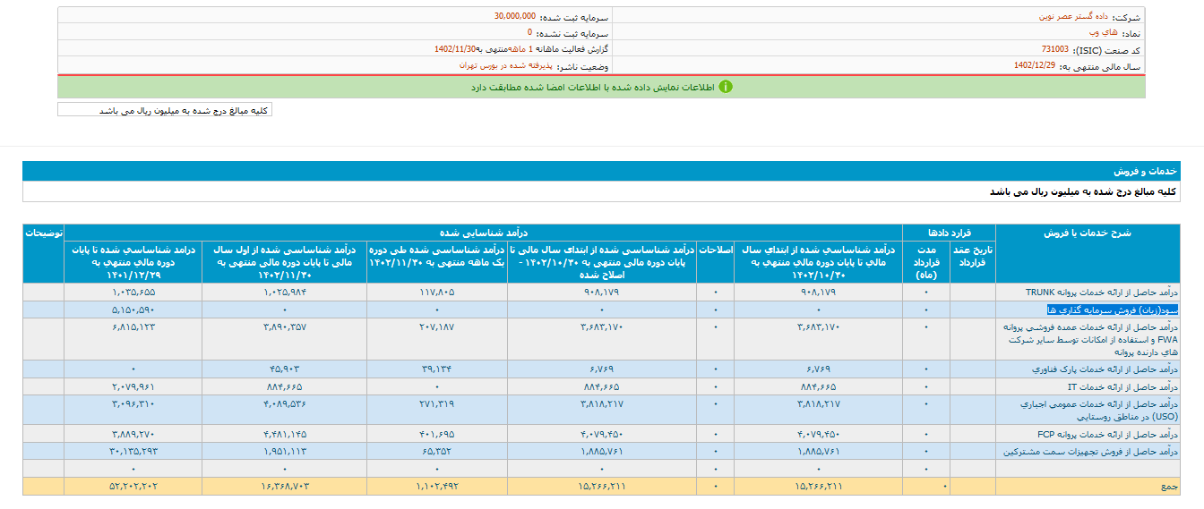Viewport: 1204px width, 509px height.
Task: Click the green info icon in the banner
Action: (726, 87)
